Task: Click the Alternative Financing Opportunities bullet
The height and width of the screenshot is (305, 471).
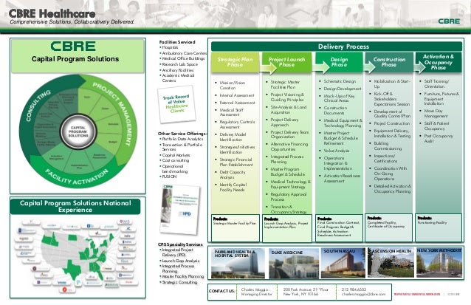Action: 287,147
